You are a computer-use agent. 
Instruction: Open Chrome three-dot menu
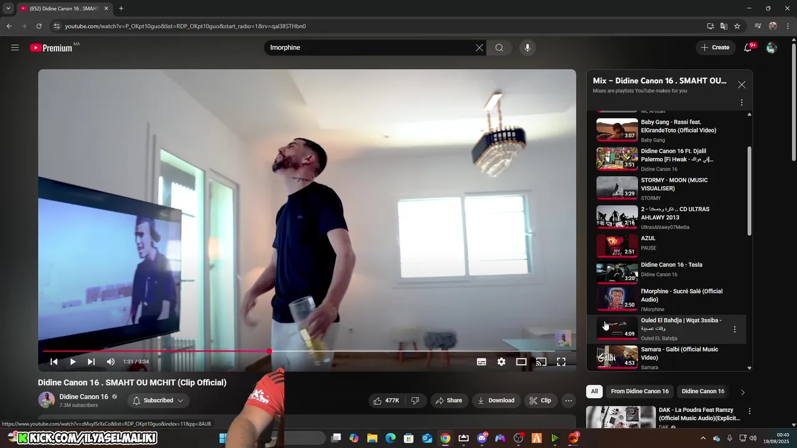(x=788, y=26)
